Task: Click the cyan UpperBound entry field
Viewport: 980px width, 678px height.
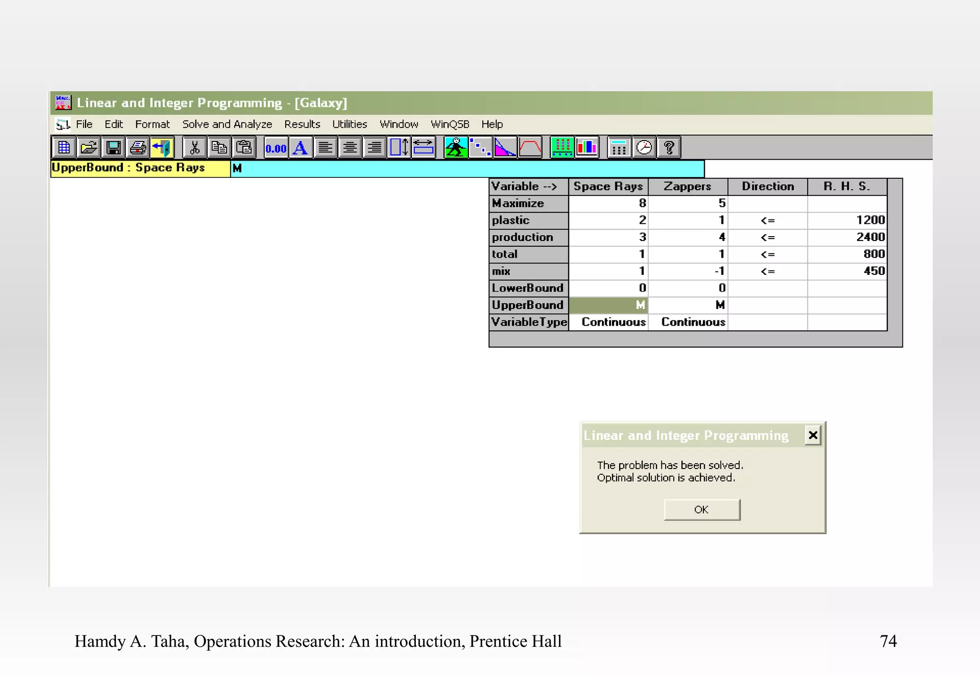Action: tap(467, 168)
